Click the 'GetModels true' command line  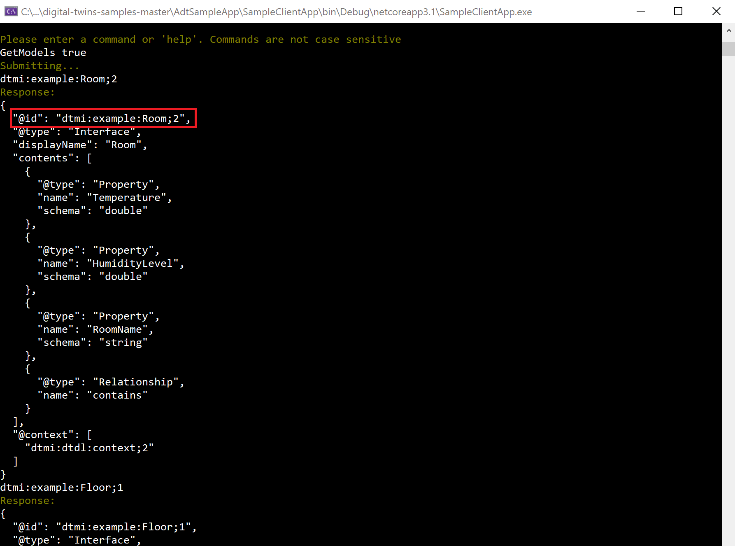(43, 53)
